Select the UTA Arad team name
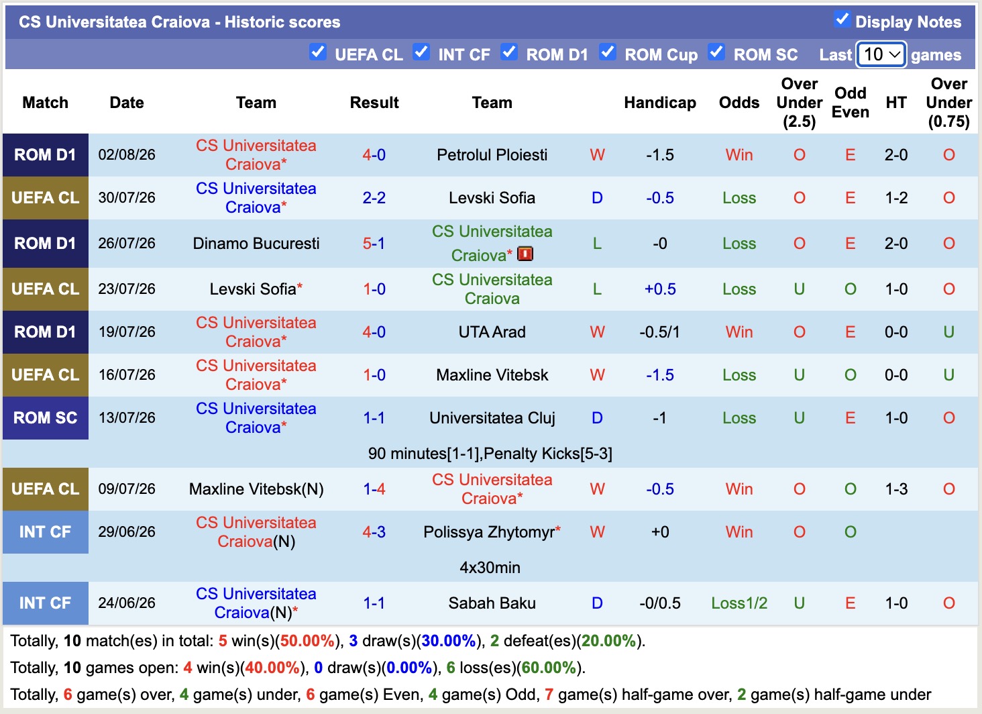Screen dimensions: 982x714 492,332
